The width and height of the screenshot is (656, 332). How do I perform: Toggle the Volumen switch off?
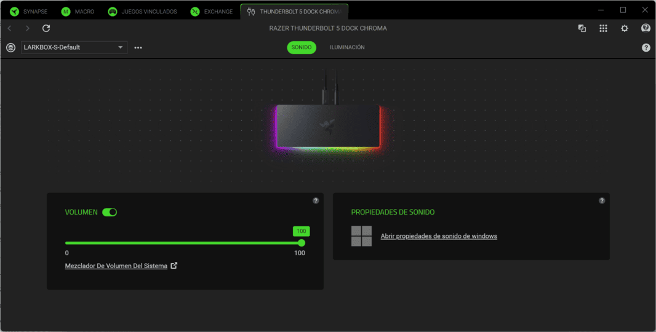110,212
